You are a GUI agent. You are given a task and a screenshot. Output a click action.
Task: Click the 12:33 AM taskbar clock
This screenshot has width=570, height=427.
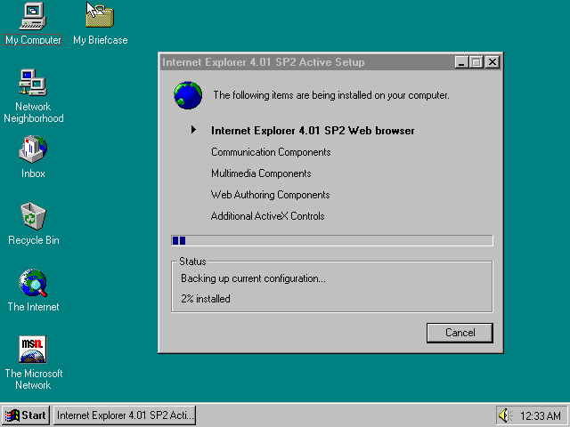(x=541, y=415)
